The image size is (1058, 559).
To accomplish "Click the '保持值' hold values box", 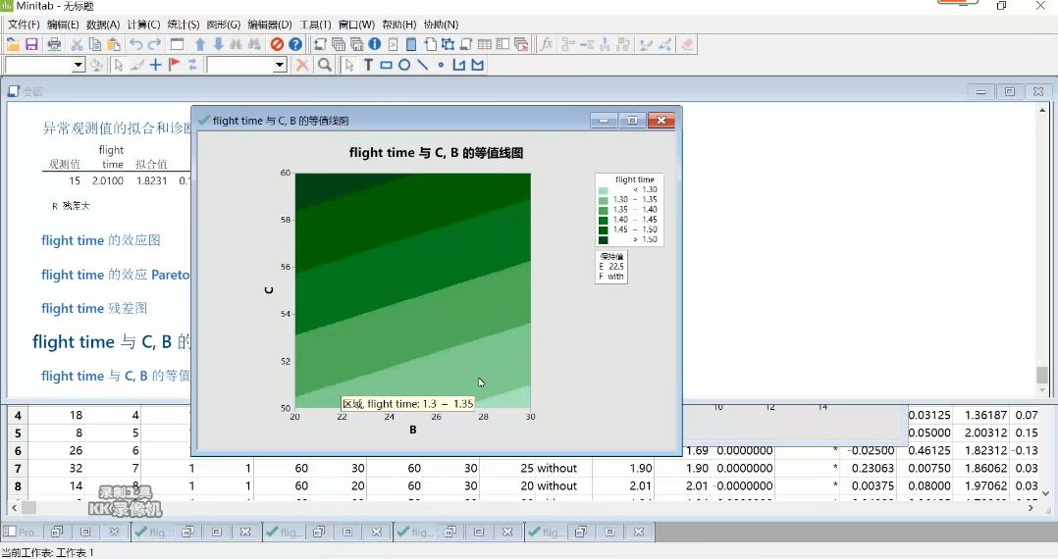I will coord(611,267).
